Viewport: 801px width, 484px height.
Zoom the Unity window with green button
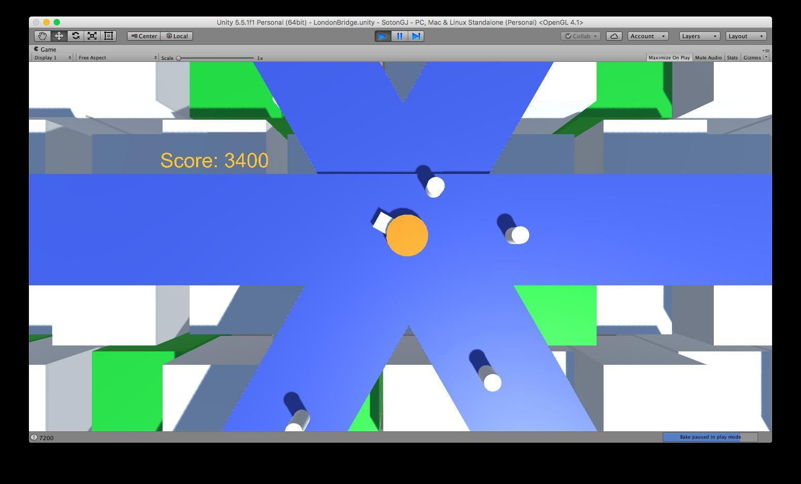[x=57, y=22]
